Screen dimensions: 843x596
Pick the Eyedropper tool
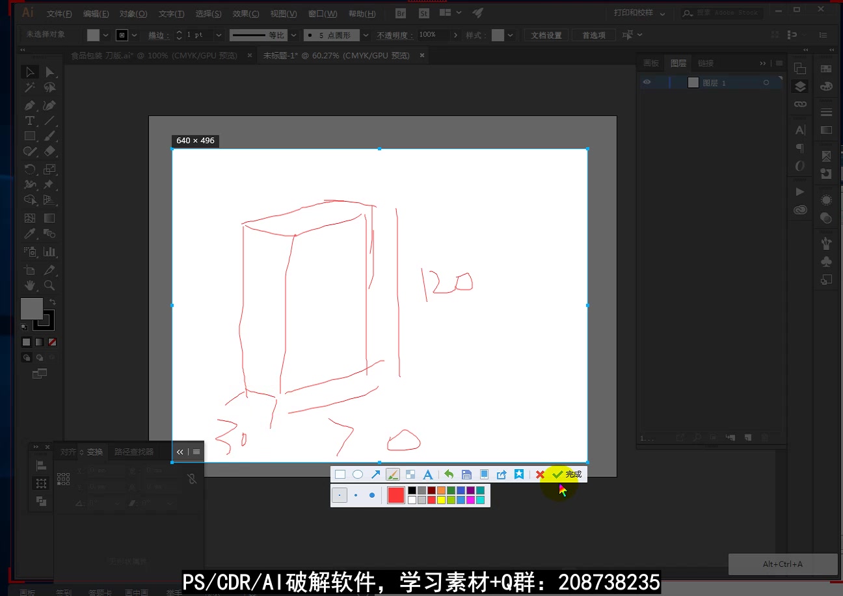point(30,233)
